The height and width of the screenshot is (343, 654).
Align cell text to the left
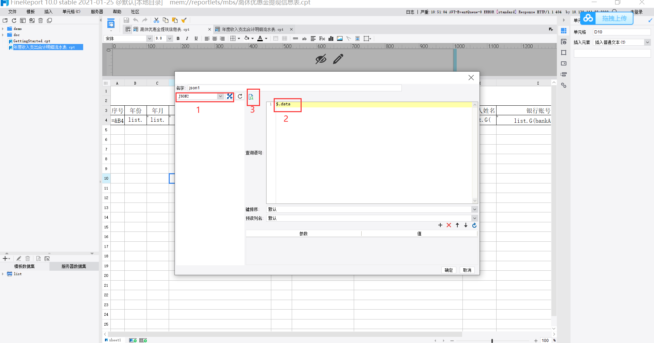coord(207,39)
